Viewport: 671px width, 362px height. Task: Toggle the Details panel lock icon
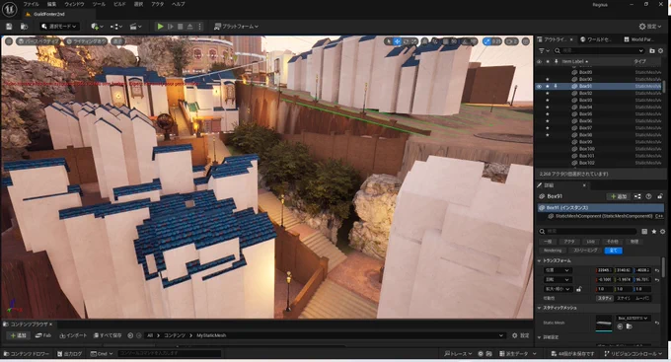660,196
